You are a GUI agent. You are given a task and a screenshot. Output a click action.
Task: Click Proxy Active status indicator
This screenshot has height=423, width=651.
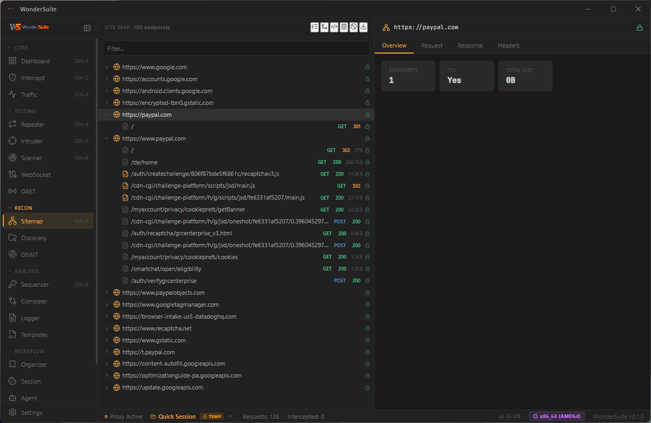click(123, 417)
